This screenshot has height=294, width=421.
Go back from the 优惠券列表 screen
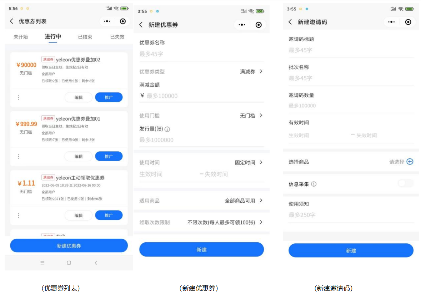click(11, 21)
